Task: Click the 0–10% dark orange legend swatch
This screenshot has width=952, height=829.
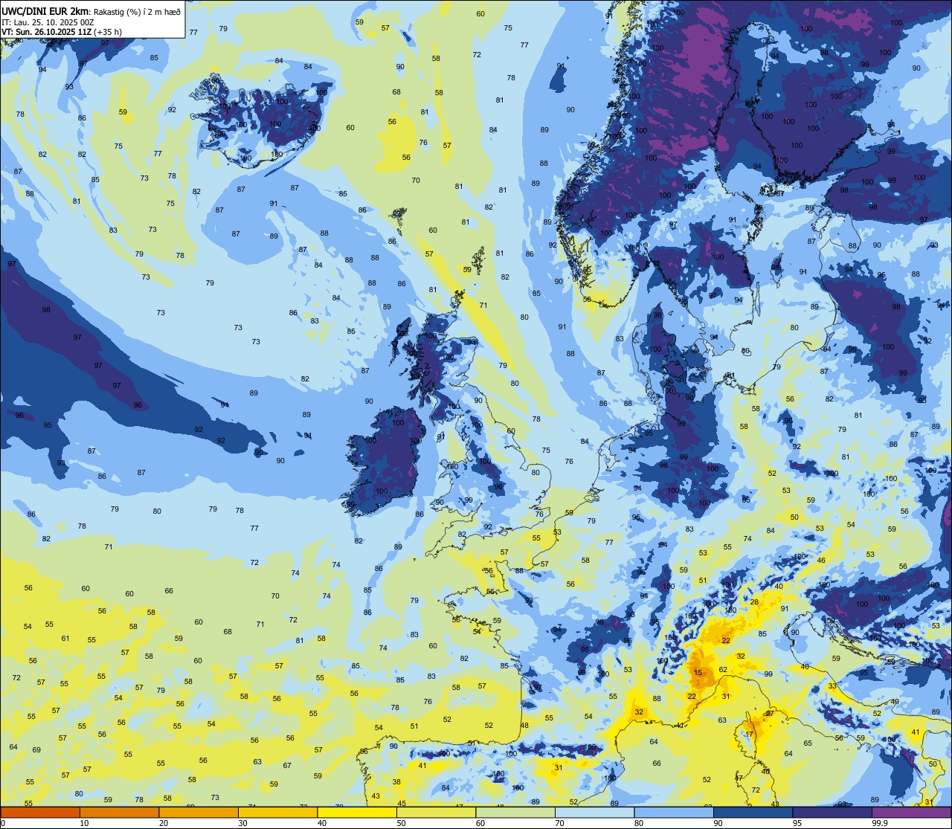Action: coord(40,812)
